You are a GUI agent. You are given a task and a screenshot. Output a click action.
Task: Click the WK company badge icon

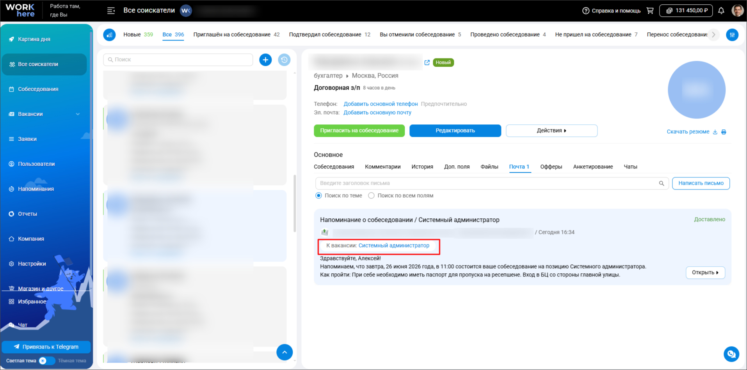coord(186,11)
